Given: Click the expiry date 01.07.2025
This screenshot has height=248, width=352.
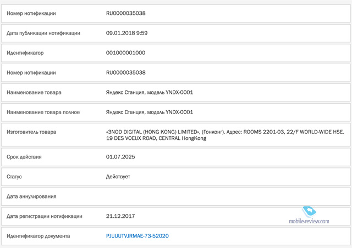Looking at the screenshot, I should coord(119,157).
